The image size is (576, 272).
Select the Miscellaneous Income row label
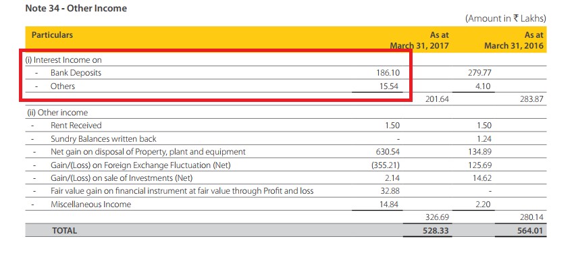[x=90, y=204]
